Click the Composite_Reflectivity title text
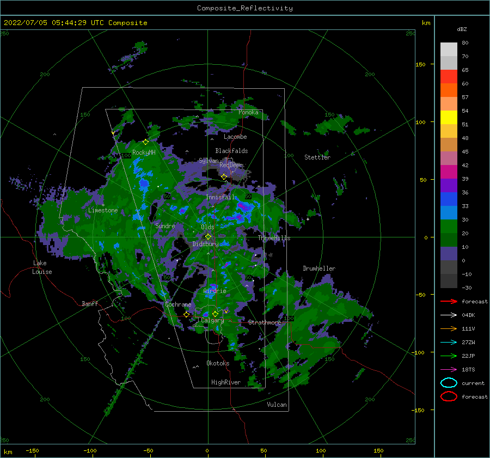Image resolution: width=490 pixels, height=458 pixels. pyautogui.click(x=245, y=8)
